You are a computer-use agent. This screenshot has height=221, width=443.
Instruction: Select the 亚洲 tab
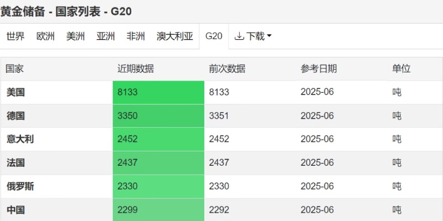tap(105, 36)
